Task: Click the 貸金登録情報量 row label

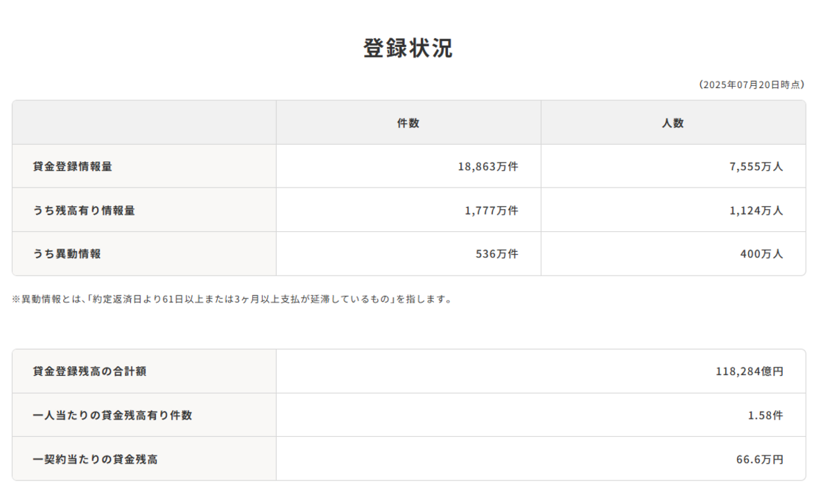Action: [x=73, y=167]
